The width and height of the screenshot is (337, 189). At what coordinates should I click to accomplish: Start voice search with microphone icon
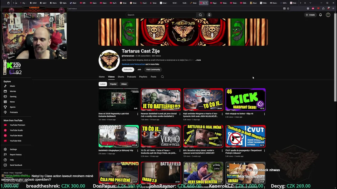click(209, 15)
